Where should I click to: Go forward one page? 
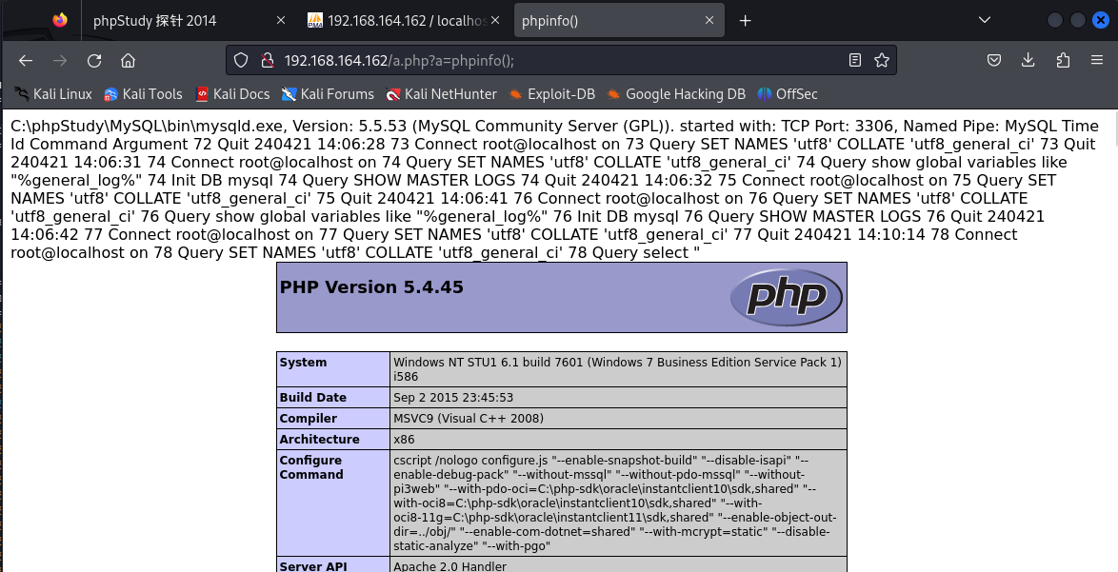[x=60, y=61]
